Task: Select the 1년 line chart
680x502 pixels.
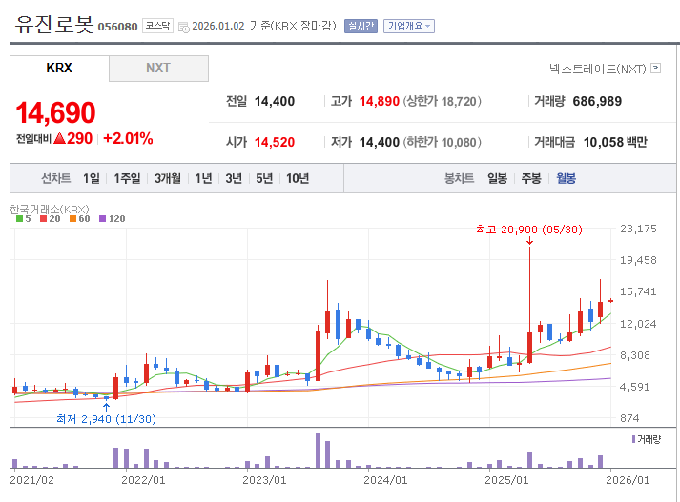Action: coord(203,178)
